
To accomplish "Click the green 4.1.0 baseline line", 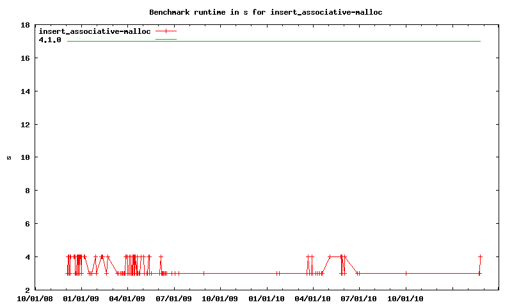I will point(275,42).
